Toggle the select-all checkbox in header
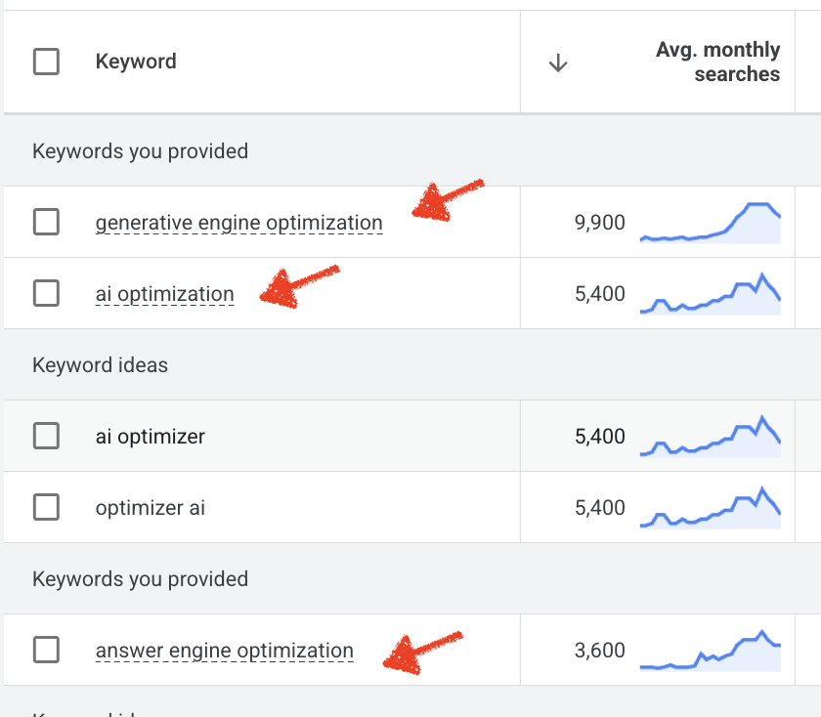The image size is (821, 717). 46,62
